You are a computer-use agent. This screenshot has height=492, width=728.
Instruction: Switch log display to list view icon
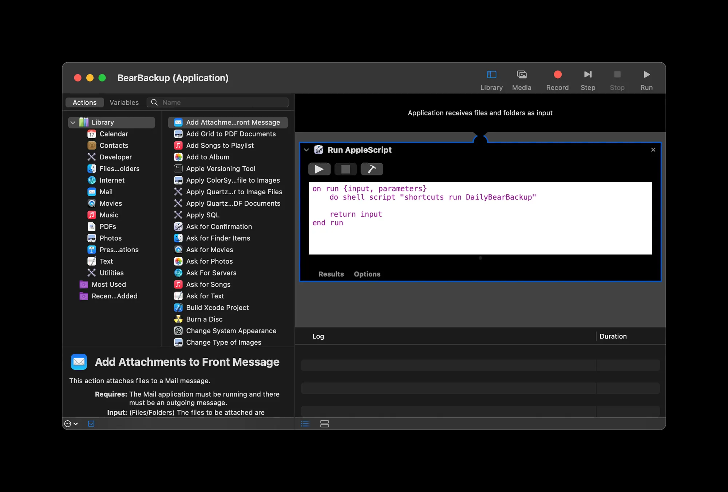pos(305,424)
